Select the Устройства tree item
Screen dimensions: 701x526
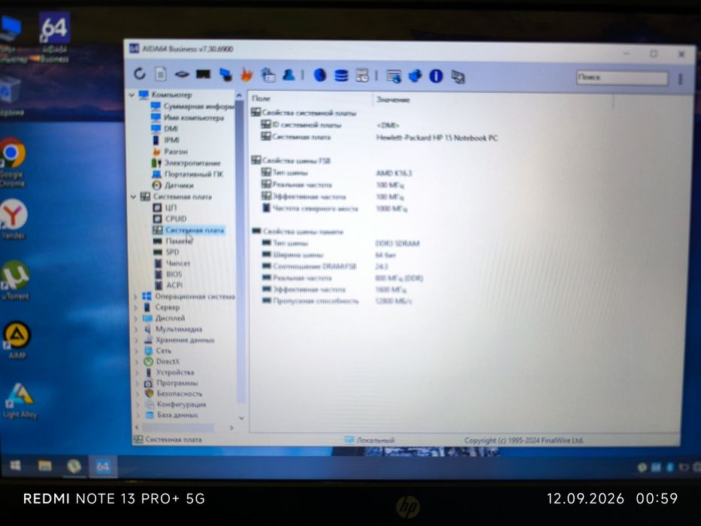(x=170, y=372)
